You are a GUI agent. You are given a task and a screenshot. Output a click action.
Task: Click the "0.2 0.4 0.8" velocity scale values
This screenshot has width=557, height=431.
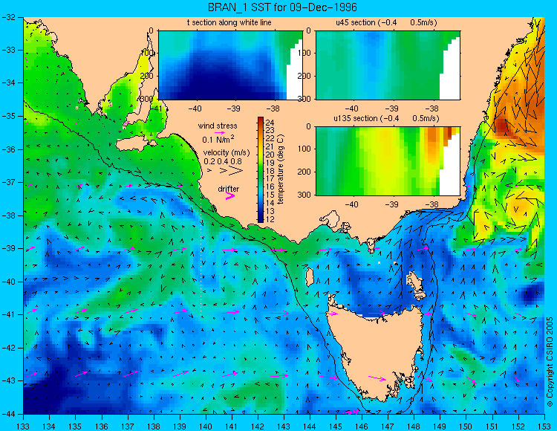(223, 161)
